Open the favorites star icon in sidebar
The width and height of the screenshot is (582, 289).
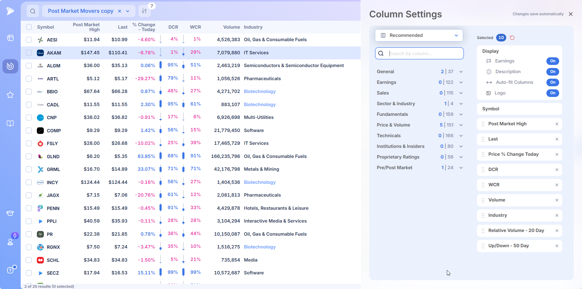pyautogui.click(x=10, y=95)
